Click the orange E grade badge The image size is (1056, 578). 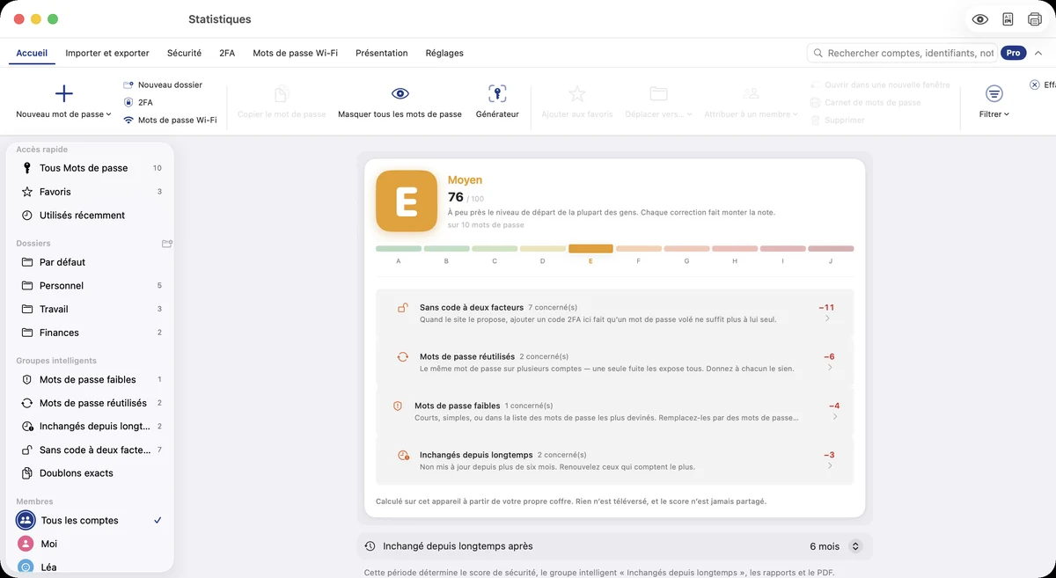click(x=407, y=201)
